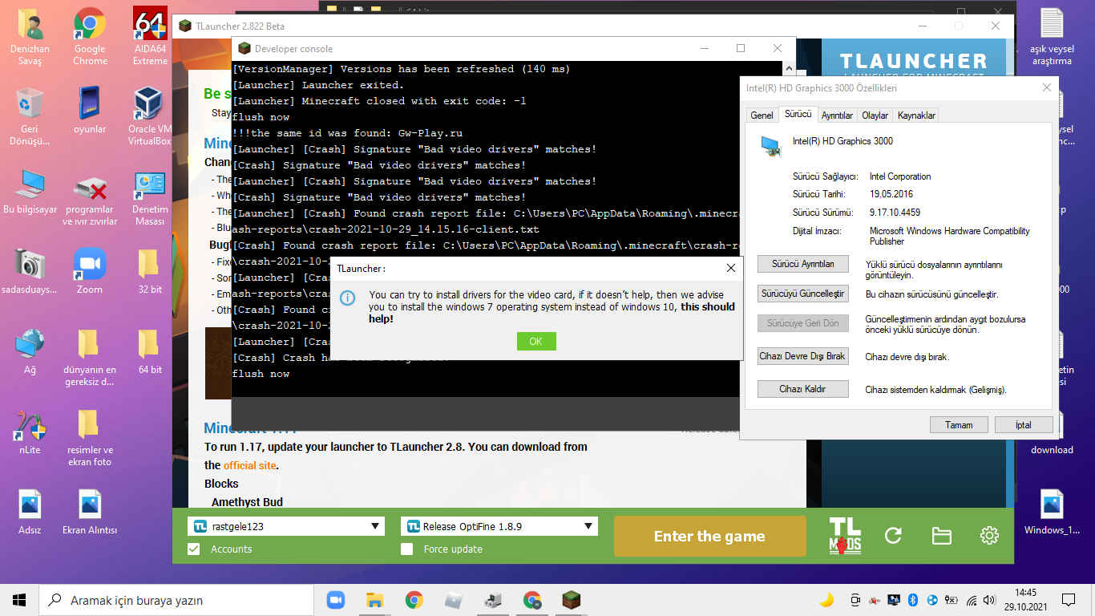Switch to the Genel tab
Screen dimensions: 1095x616
pos(762,115)
